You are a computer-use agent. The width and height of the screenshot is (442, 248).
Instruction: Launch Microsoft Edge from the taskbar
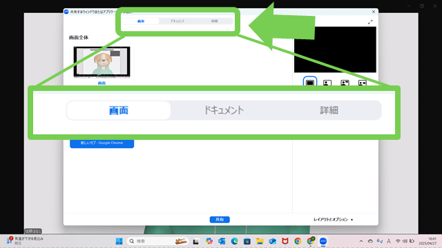click(x=234, y=241)
